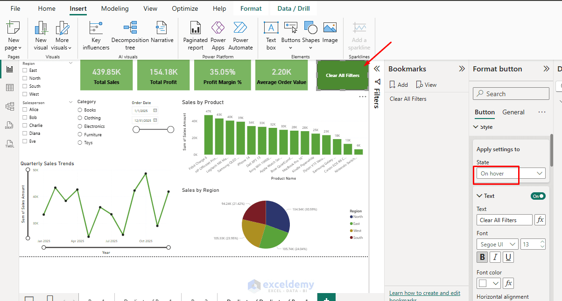Image resolution: width=562 pixels, height=301 pixels.
Task: Open the More visuals gallery
Action: click(62, 35)
